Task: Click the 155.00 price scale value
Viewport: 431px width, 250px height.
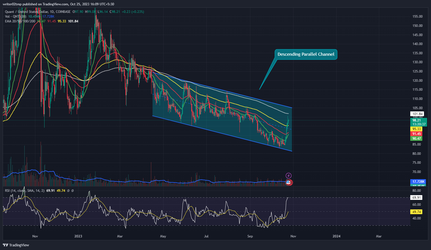Action: [418, 17]
